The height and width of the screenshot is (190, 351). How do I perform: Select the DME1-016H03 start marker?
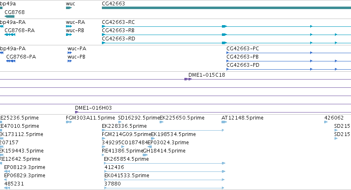tap(77, 112)
